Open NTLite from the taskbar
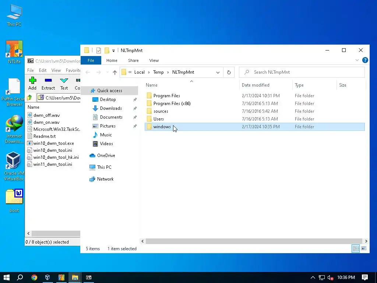 pyautogui.click(x=61, y=277)
